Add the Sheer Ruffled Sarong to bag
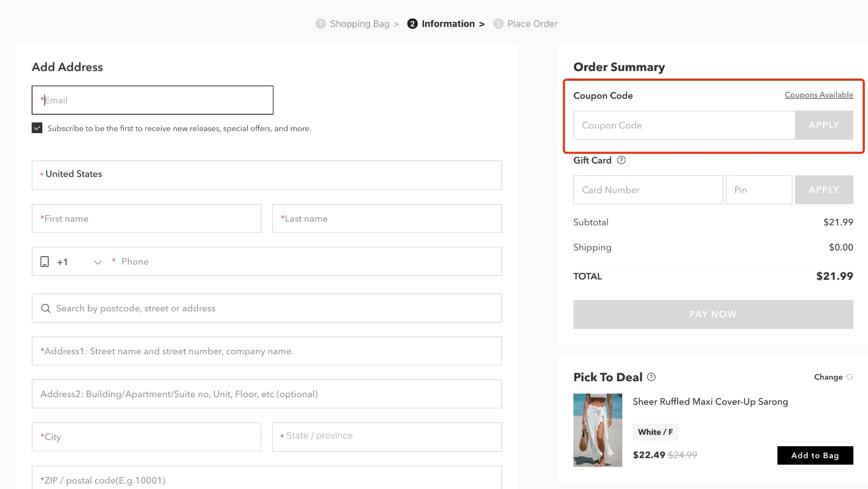Viewport: 868px width, 489px height. [815, 455]
